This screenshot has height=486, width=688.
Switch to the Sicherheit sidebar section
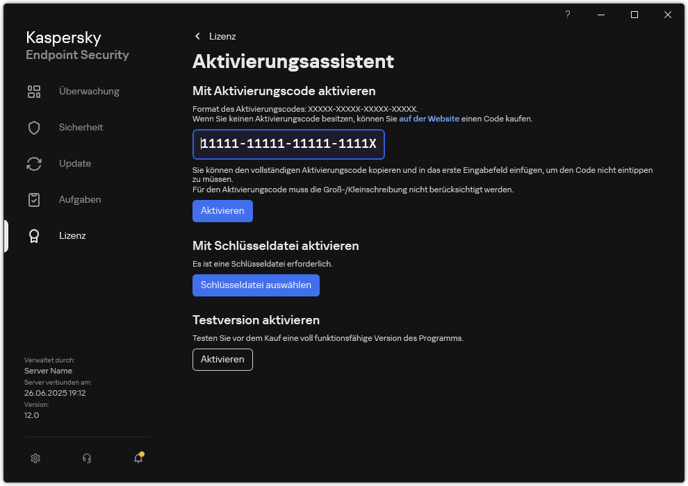[x=81, y=127]
